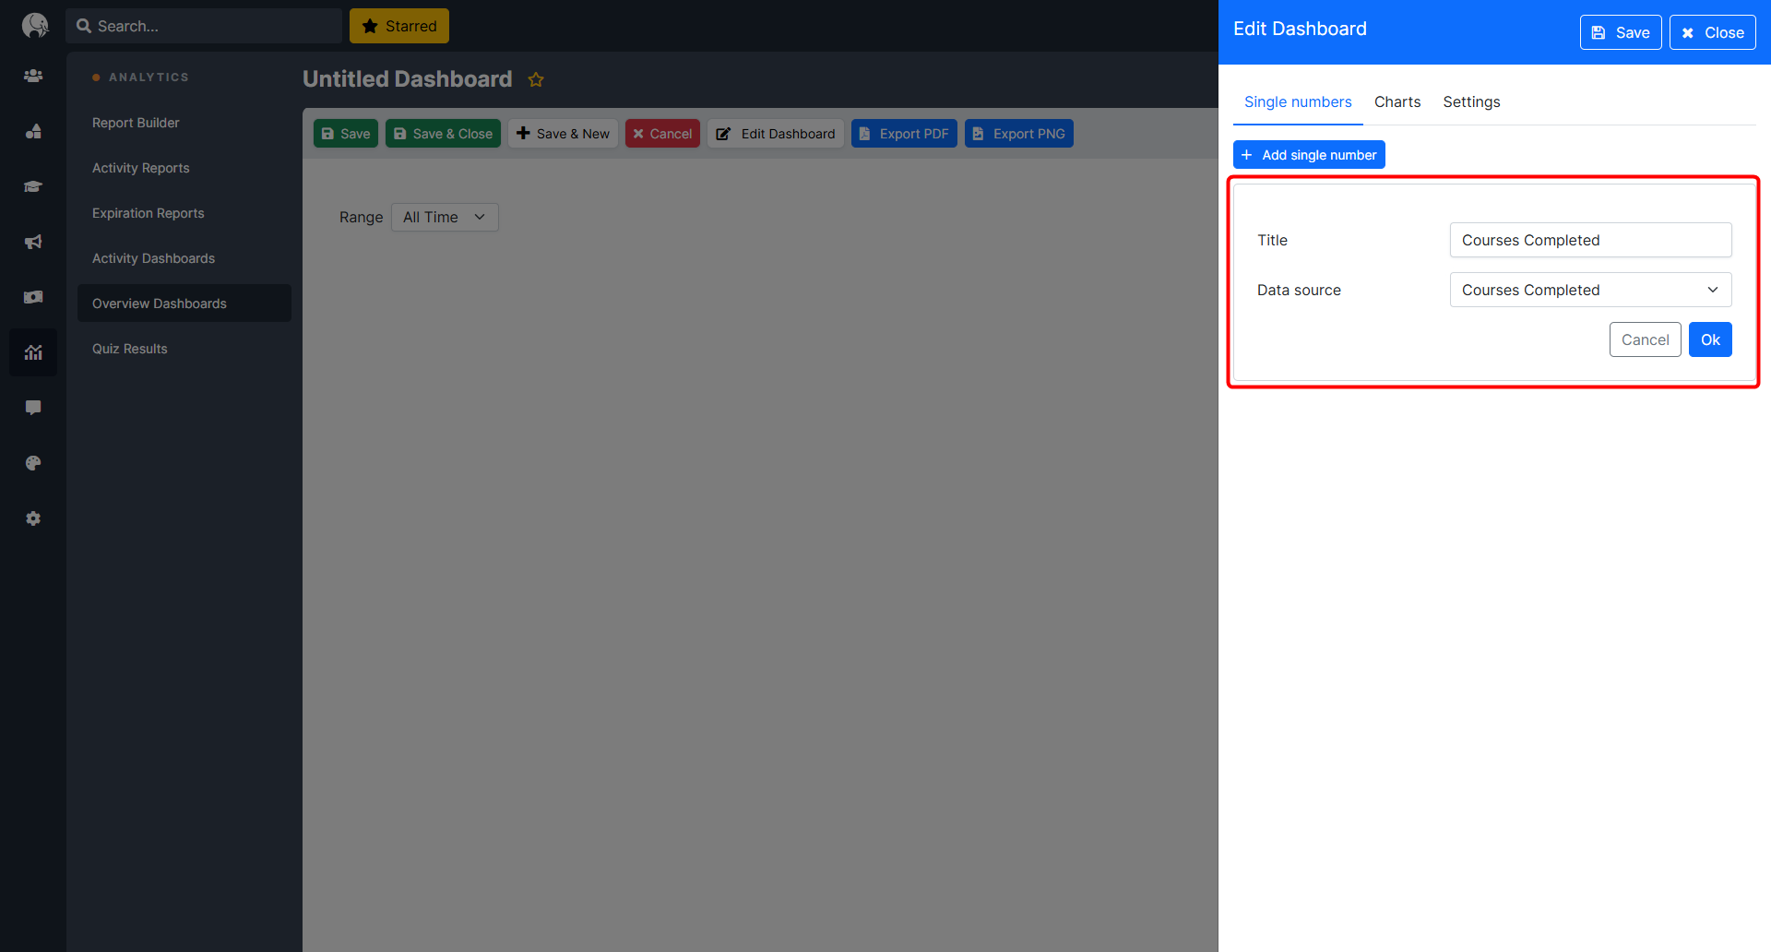Open the money bill sidebar icon

coord(33,297)
